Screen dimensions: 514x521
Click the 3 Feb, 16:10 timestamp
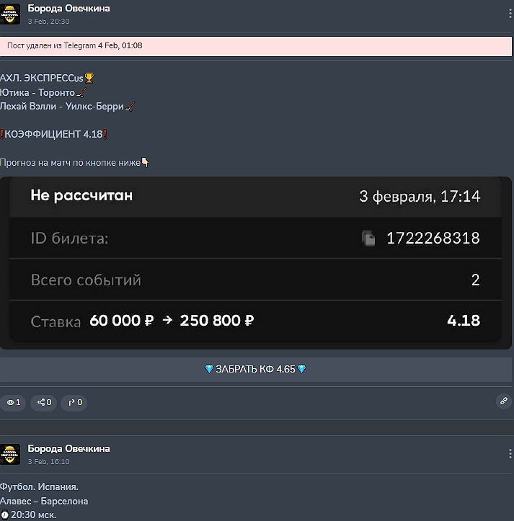(48, 461)
